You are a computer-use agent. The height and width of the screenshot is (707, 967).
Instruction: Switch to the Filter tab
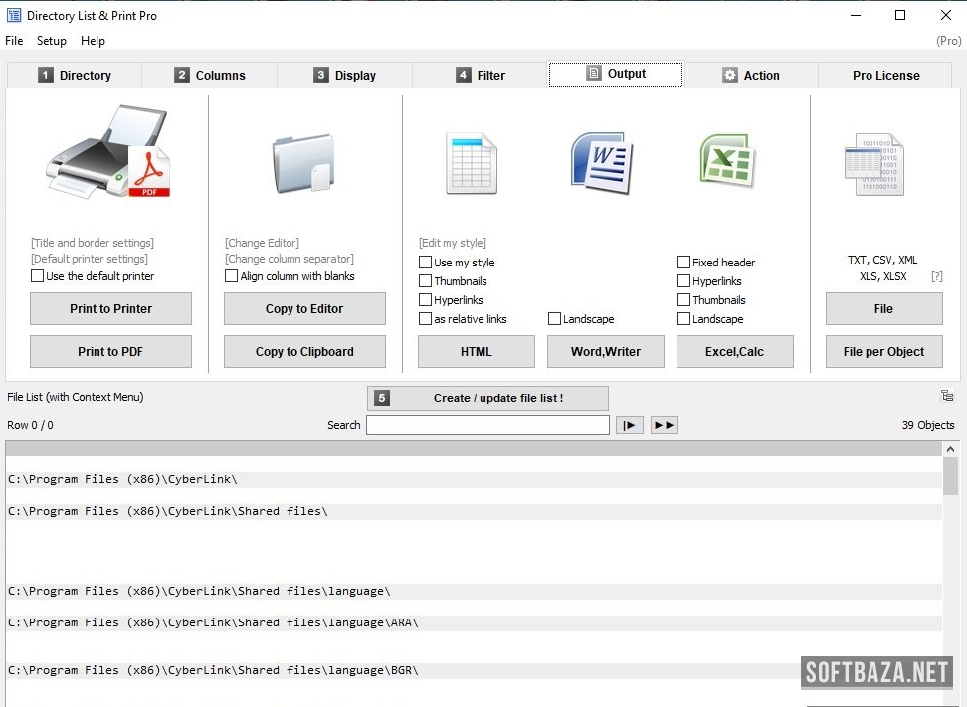click(x=480, y=75)
